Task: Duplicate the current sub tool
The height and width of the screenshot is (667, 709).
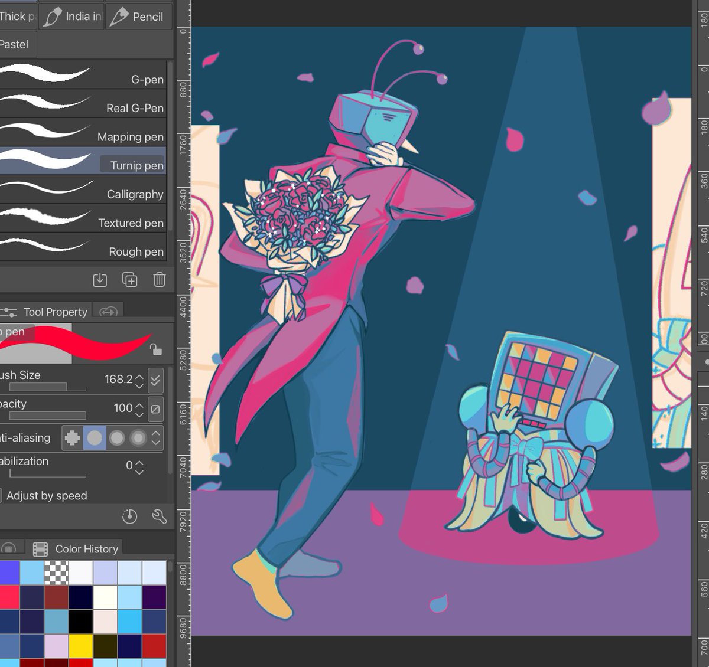Action: 129,280
